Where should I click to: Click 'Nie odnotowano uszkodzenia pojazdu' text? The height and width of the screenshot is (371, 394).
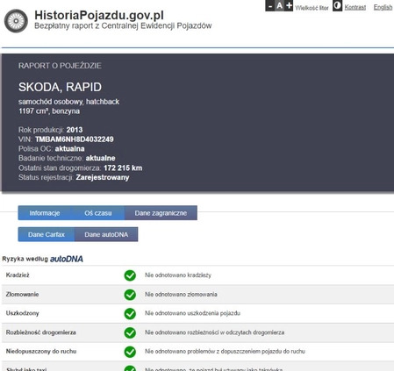(x=192, y=313)
